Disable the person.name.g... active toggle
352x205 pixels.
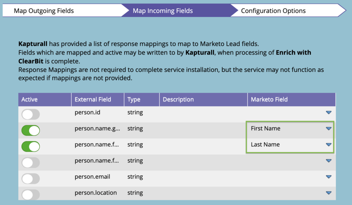click(x=31, y=130)
